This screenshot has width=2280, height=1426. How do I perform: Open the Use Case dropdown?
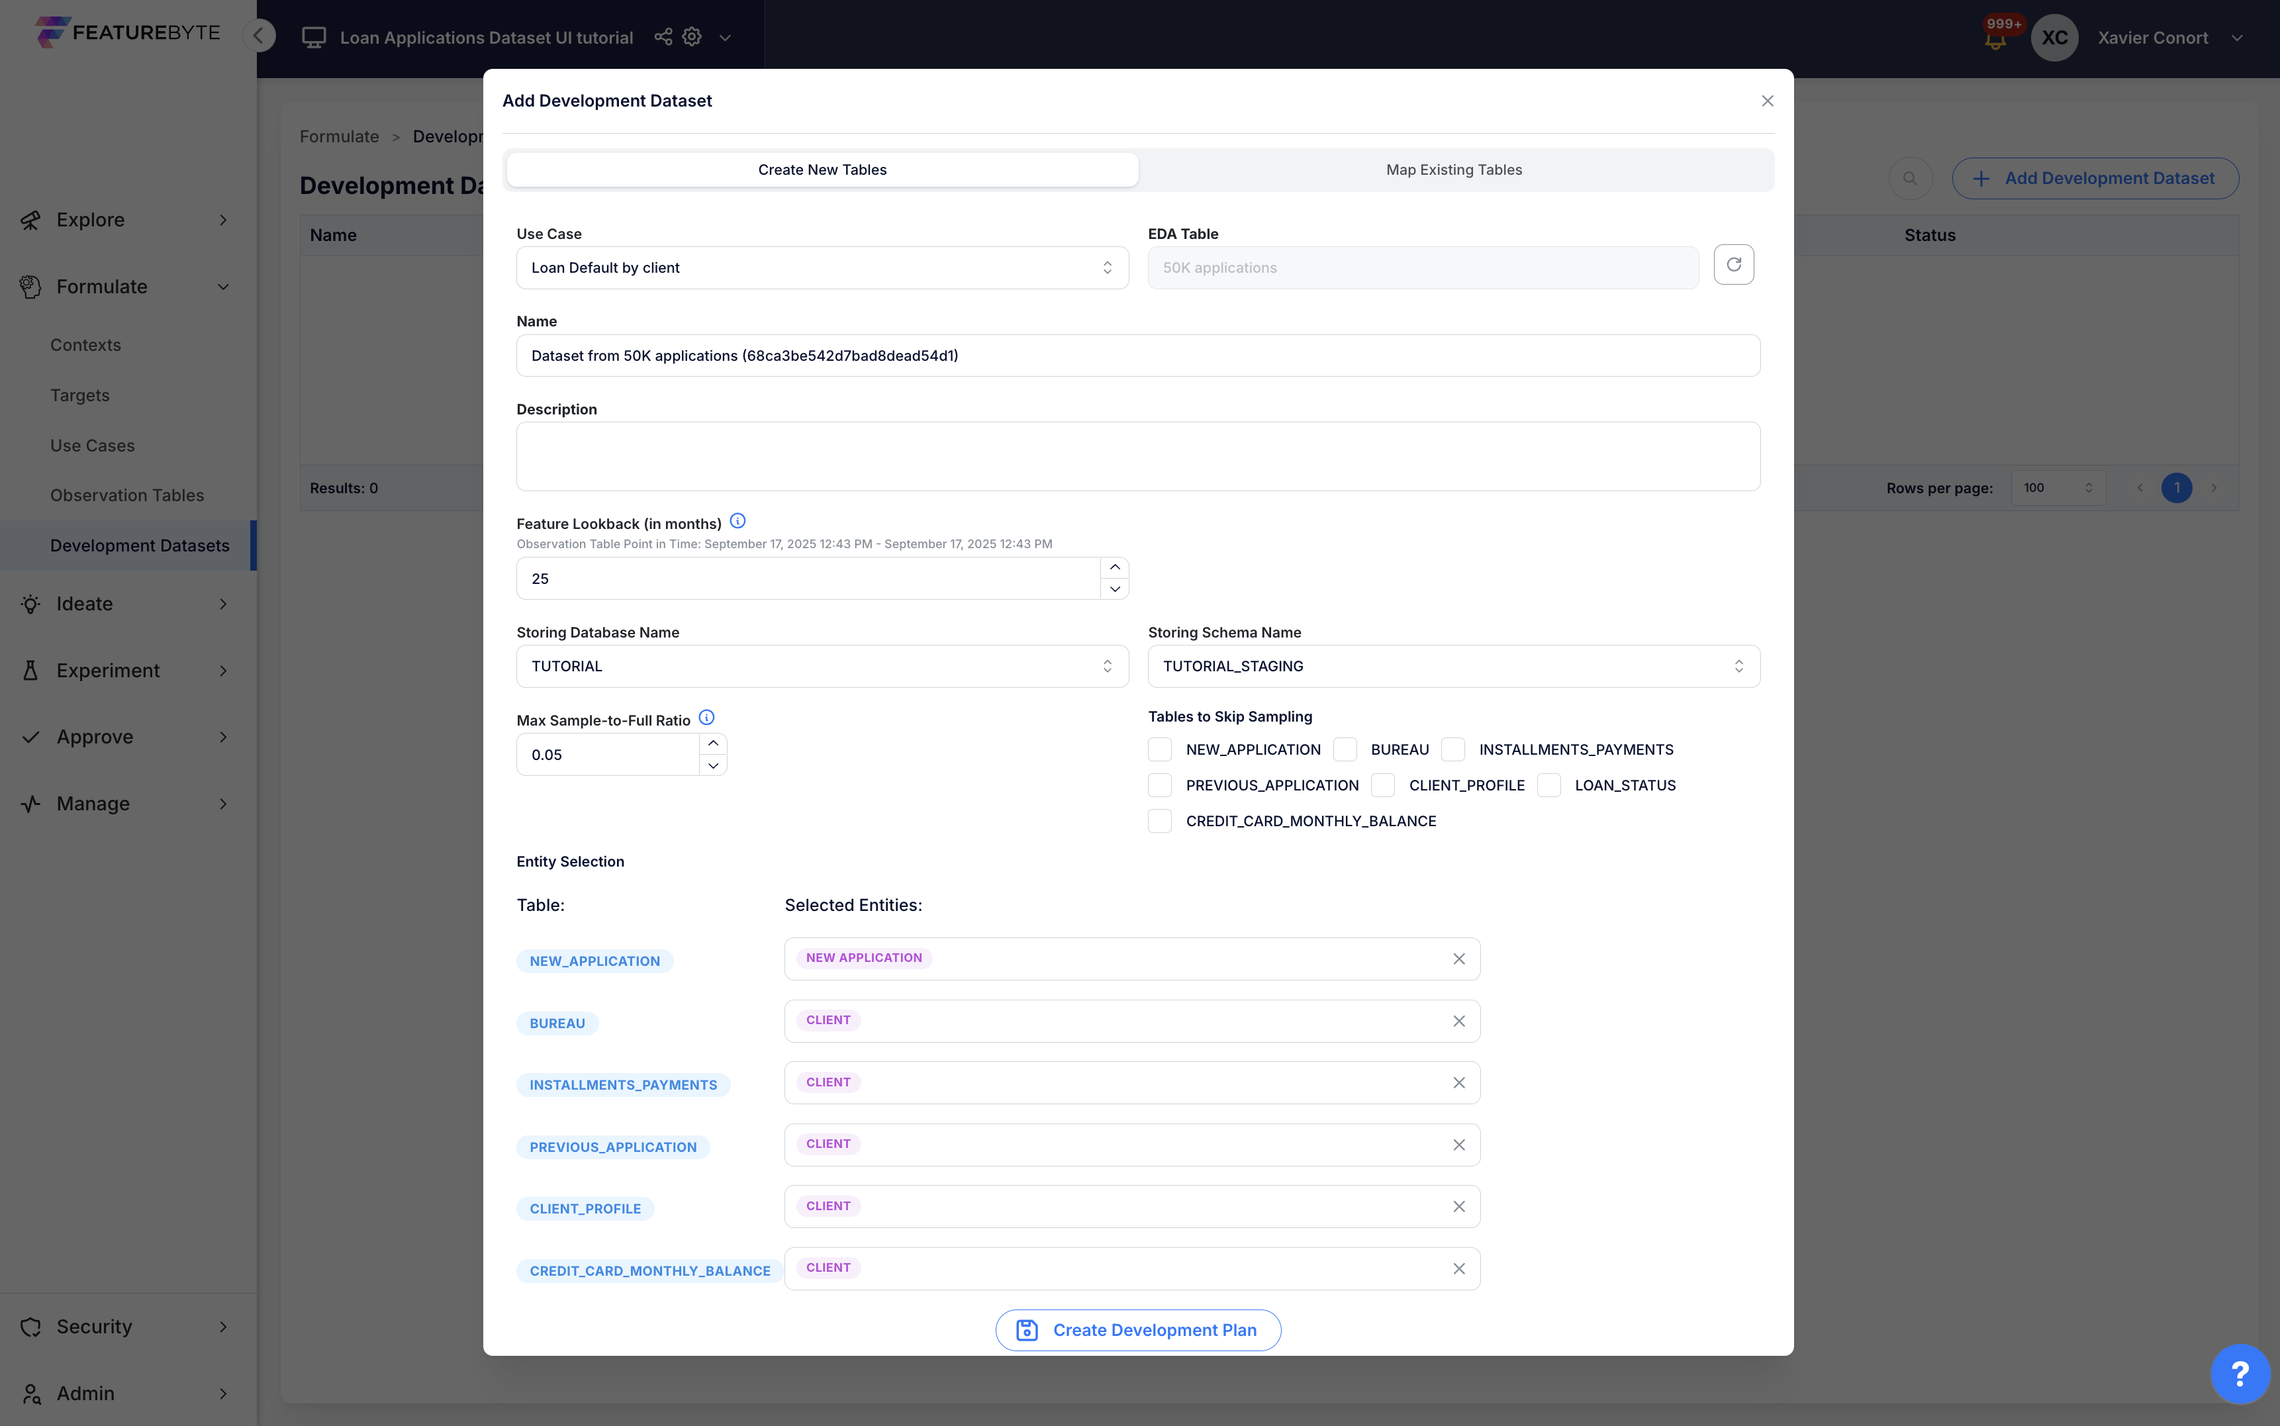(x=822, y=268)
